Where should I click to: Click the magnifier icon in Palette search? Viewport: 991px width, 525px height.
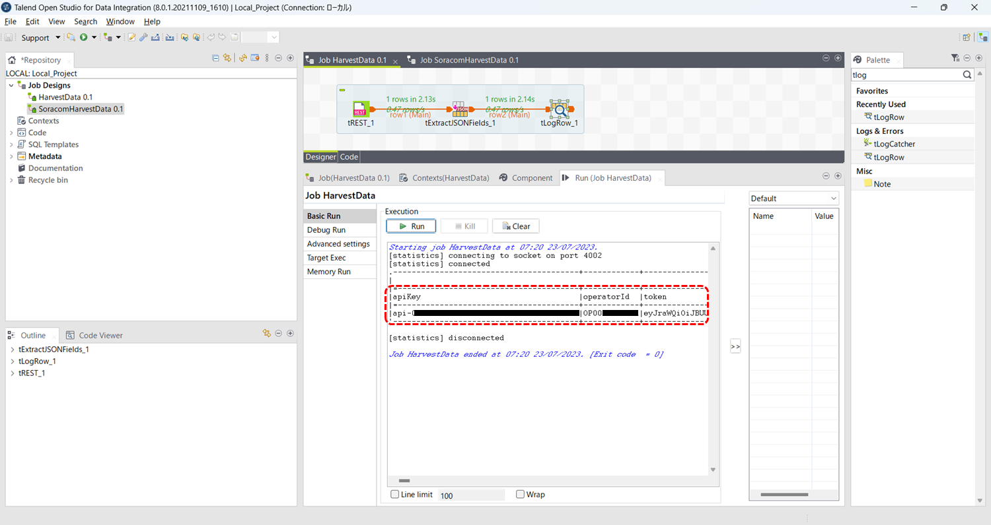[x=967, y=75]
